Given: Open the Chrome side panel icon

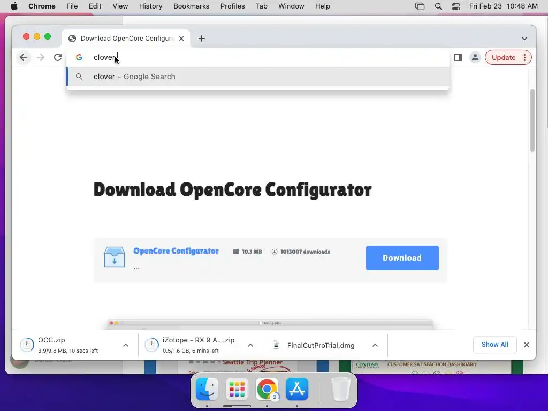Looking at the screenshot, I should pos(458,57).
